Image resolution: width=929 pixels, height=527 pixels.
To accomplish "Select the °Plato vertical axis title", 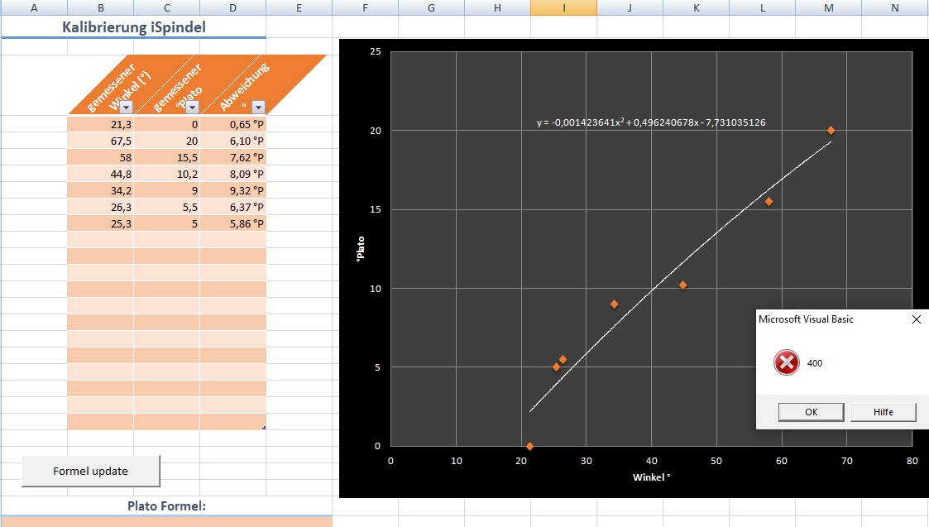I will point(360,248).
